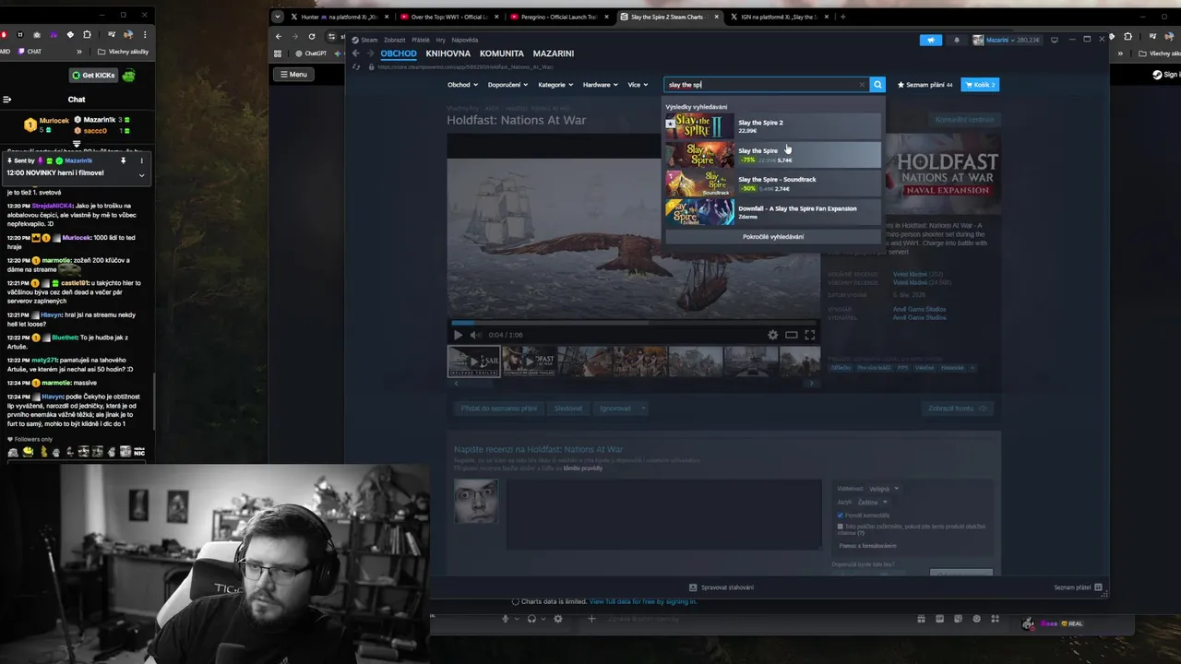Click Přidat do seznamu přání button
The image size is (1181, 664).
[x=499, y=409]
